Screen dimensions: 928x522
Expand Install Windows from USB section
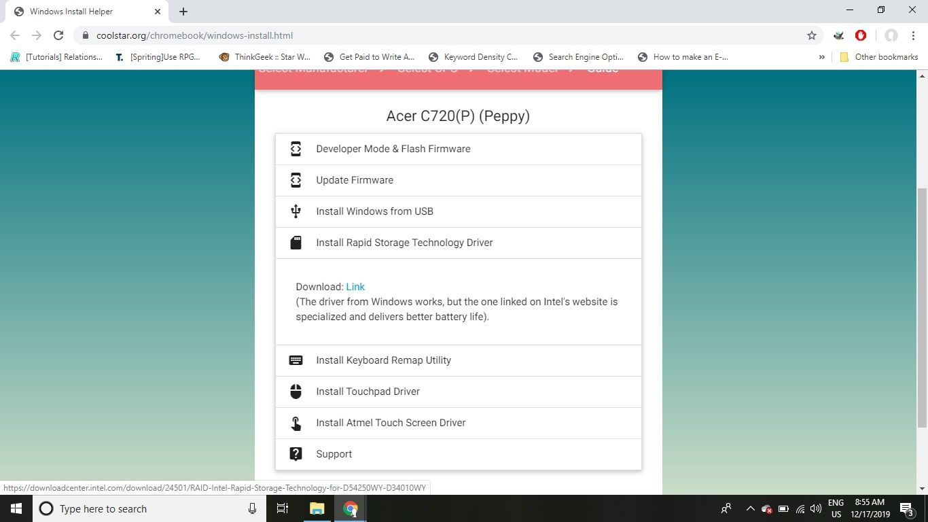[459, 211]
